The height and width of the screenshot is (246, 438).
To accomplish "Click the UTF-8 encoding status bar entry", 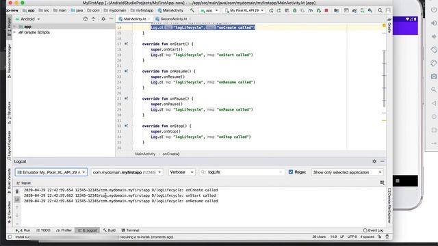I will pos(352,236).
